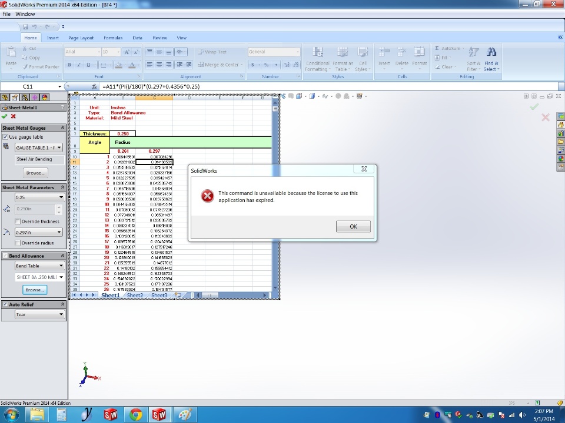The height and width of the screenshot is (423, 565).
Task: Open the DisplayManager tab icon
Action: point(44,98)
